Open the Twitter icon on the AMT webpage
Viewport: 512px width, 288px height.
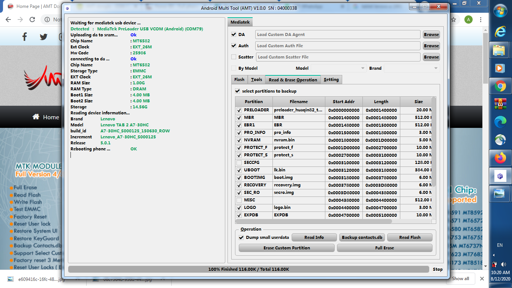[x=43, y=36]
